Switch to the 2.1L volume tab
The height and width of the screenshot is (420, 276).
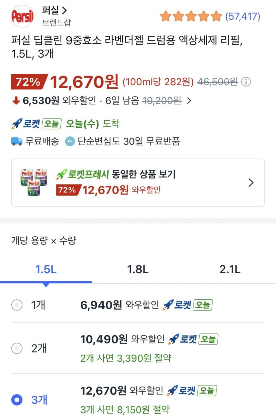(x=230, y=269)
